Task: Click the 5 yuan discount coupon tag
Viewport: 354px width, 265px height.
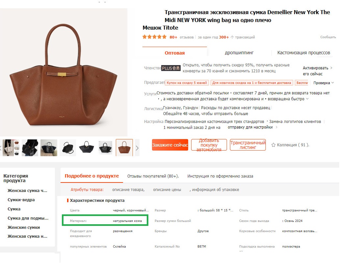Action: coord(186,83)
